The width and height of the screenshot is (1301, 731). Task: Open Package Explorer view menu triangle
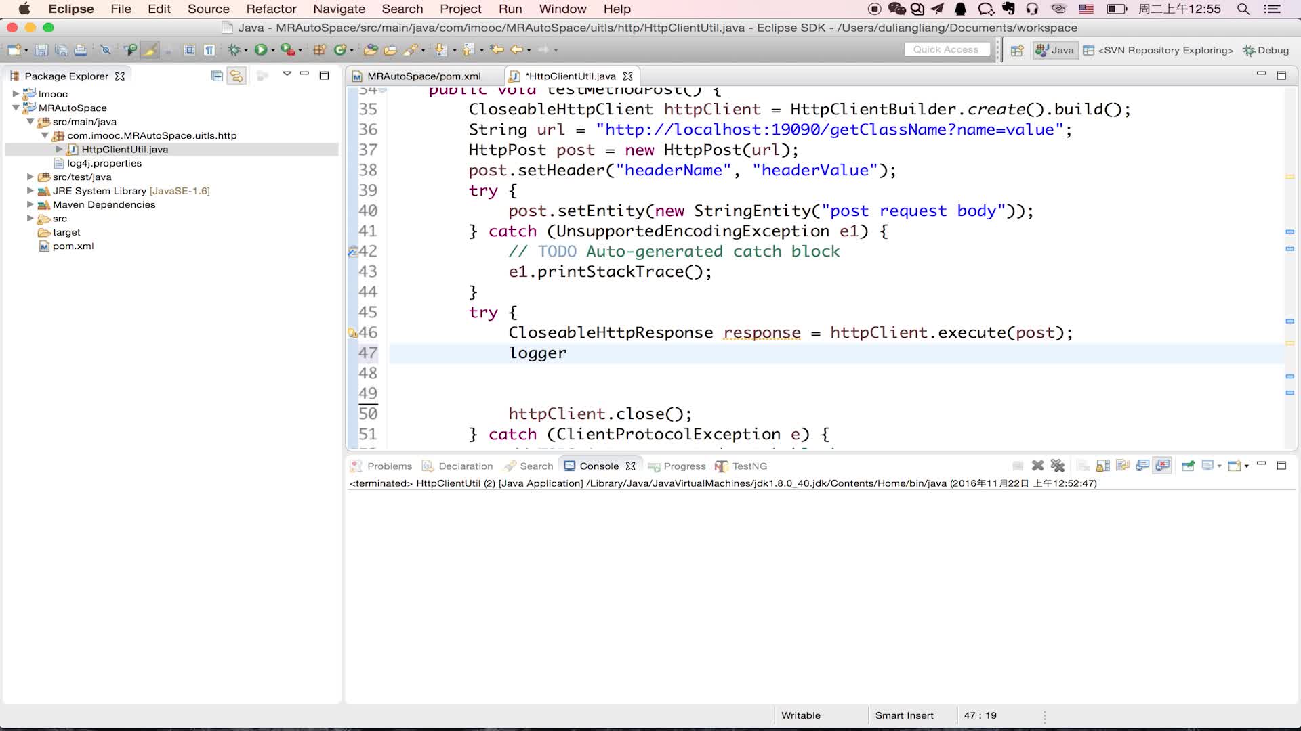pos(287,74)
